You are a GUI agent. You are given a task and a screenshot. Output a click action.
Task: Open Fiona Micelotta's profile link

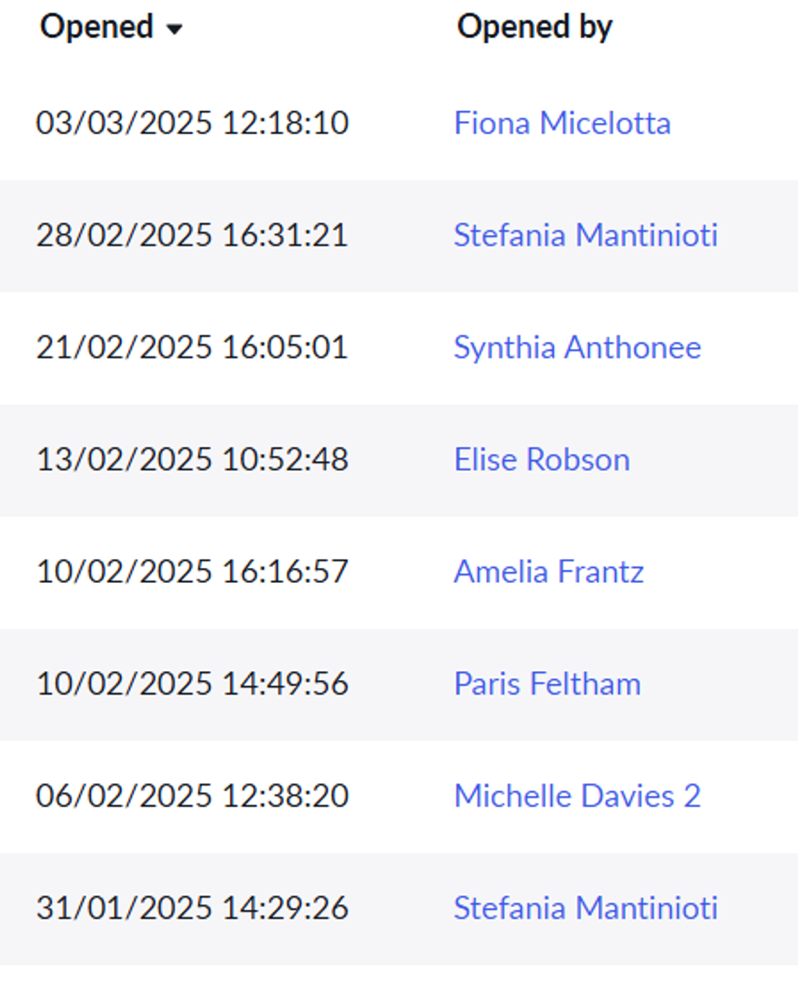click(562, 123)
